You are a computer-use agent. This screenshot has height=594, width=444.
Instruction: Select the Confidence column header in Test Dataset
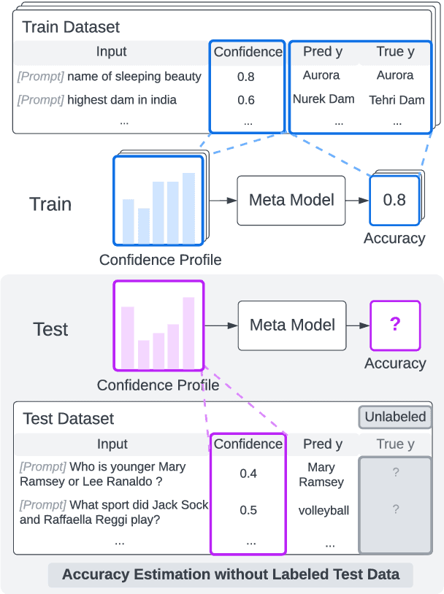click(x=248, y=444)
